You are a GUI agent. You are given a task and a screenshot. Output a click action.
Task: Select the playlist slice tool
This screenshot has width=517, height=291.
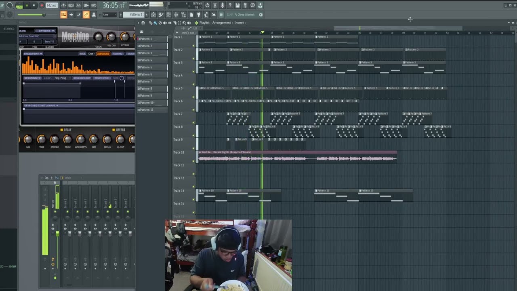coord(174,23)
